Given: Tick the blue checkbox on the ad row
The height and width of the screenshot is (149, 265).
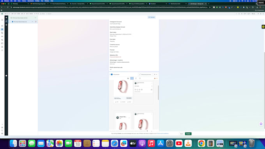Looking at the screenshot, I should (x=12, y=22).
